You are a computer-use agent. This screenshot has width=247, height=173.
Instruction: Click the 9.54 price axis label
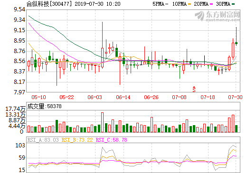click(x=19, y=9)
